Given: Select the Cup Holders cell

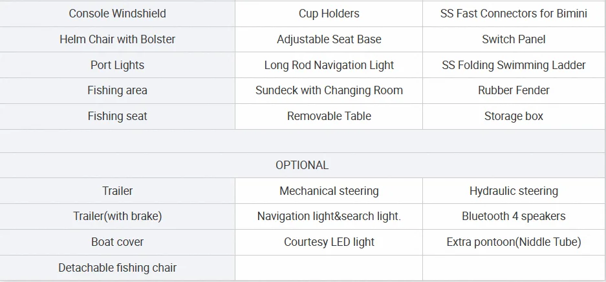Looking at the screenshot, I should coord(329,14).
